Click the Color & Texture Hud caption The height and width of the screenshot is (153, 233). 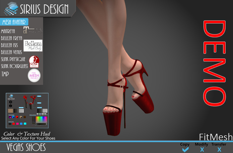coord(27,134)
